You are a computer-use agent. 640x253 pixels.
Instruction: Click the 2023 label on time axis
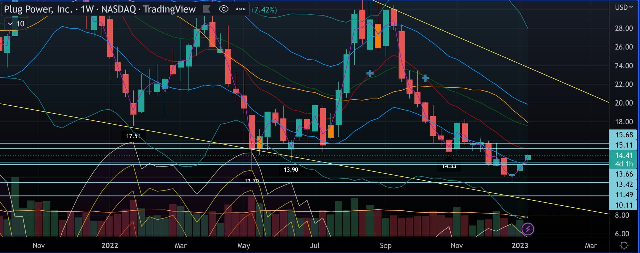point(520,245)
